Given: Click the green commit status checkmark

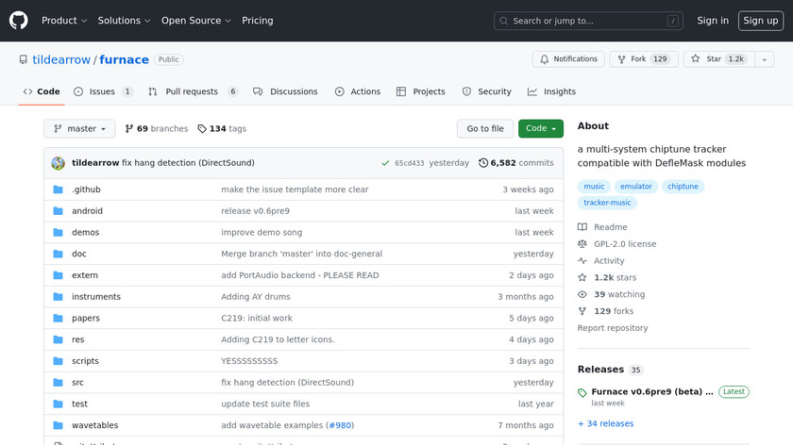Looking at the screenshot, I should click(x=385, y=163).
